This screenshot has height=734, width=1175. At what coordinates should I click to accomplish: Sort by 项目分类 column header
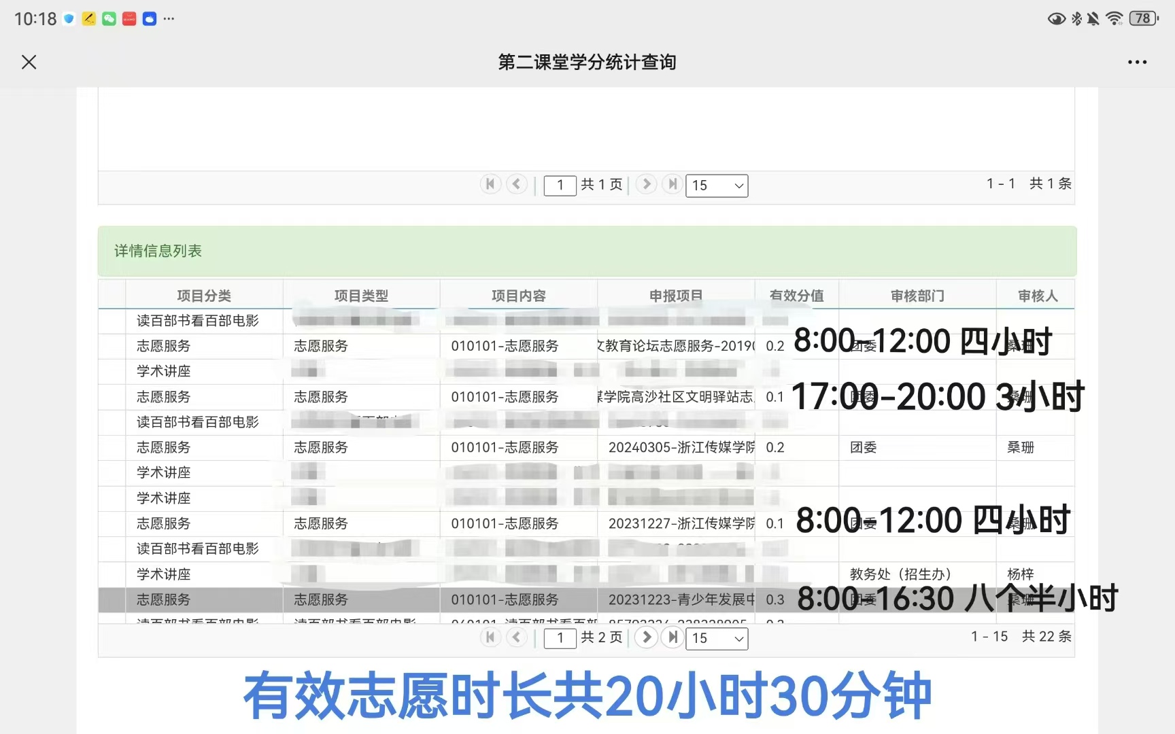pos(204,296)
